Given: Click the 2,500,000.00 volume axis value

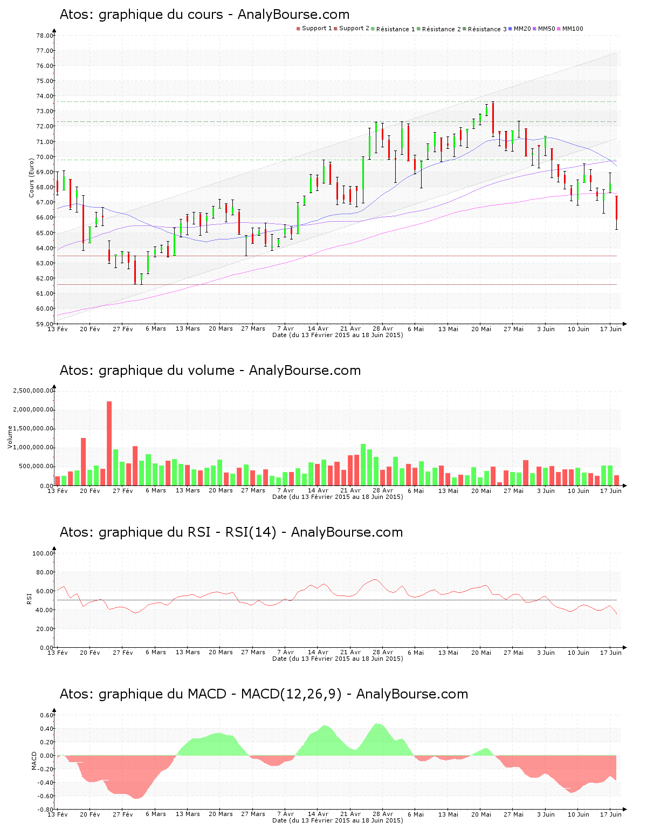Looking at the screenshot, I should 34,390.
